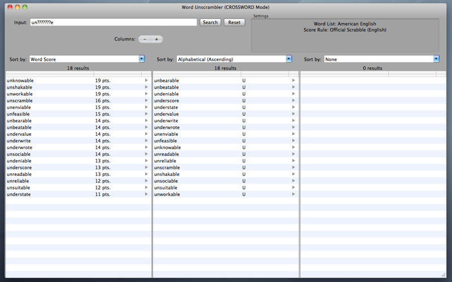Open the third column's None sort dropdown

click(382, 59)
